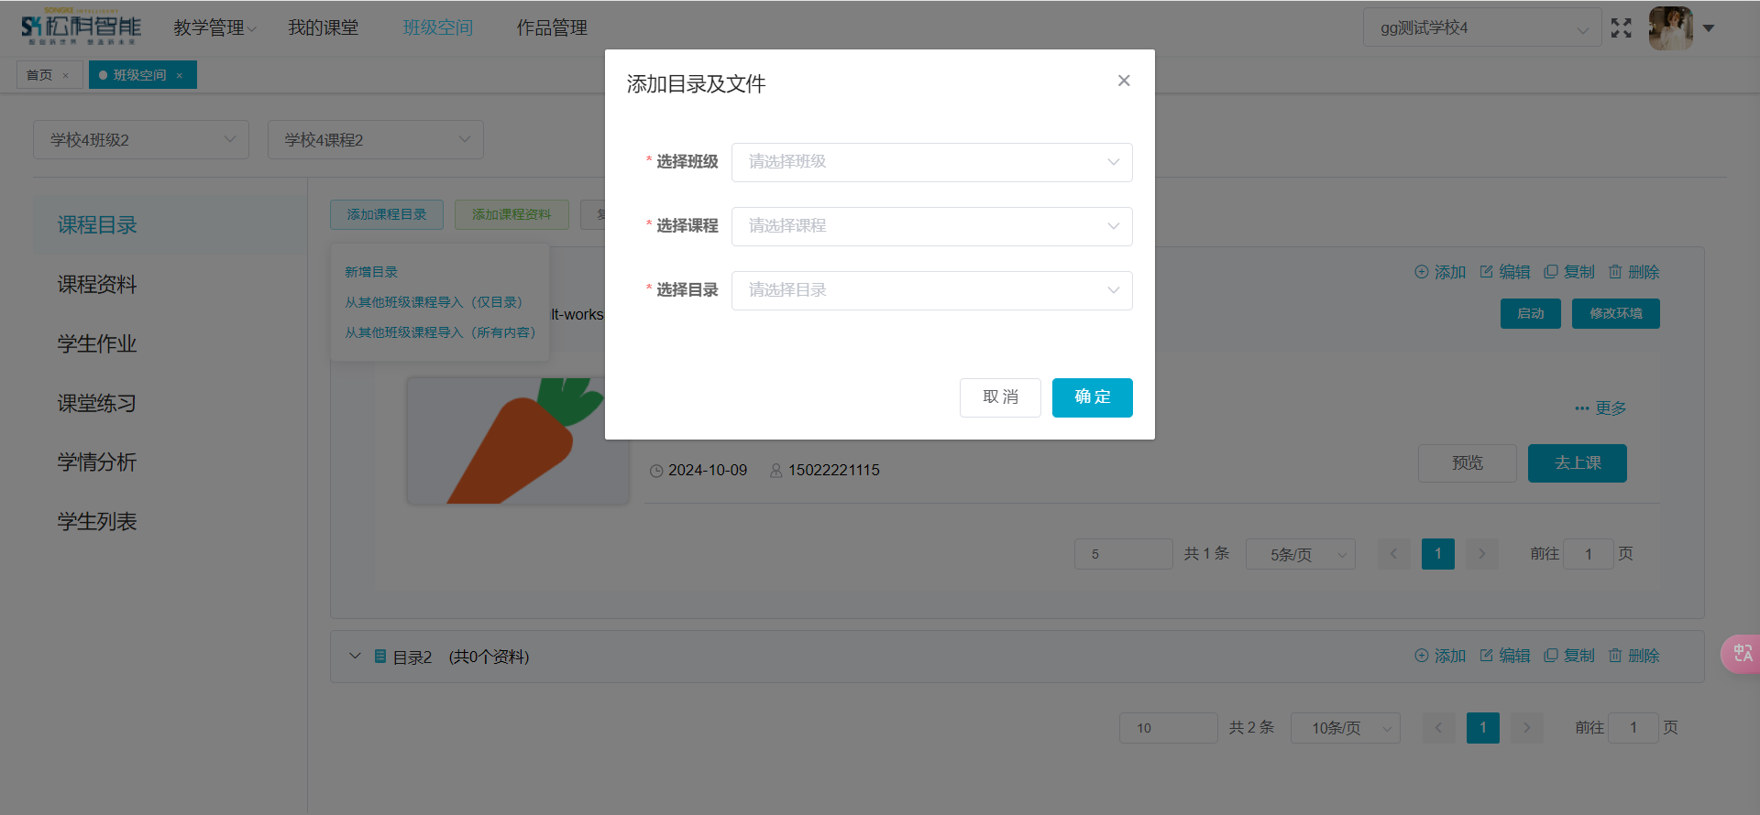The height and width of the screenshot is (815, 1760).
Task: Click the translate floating icon
Action: (x=1742, y=654)
